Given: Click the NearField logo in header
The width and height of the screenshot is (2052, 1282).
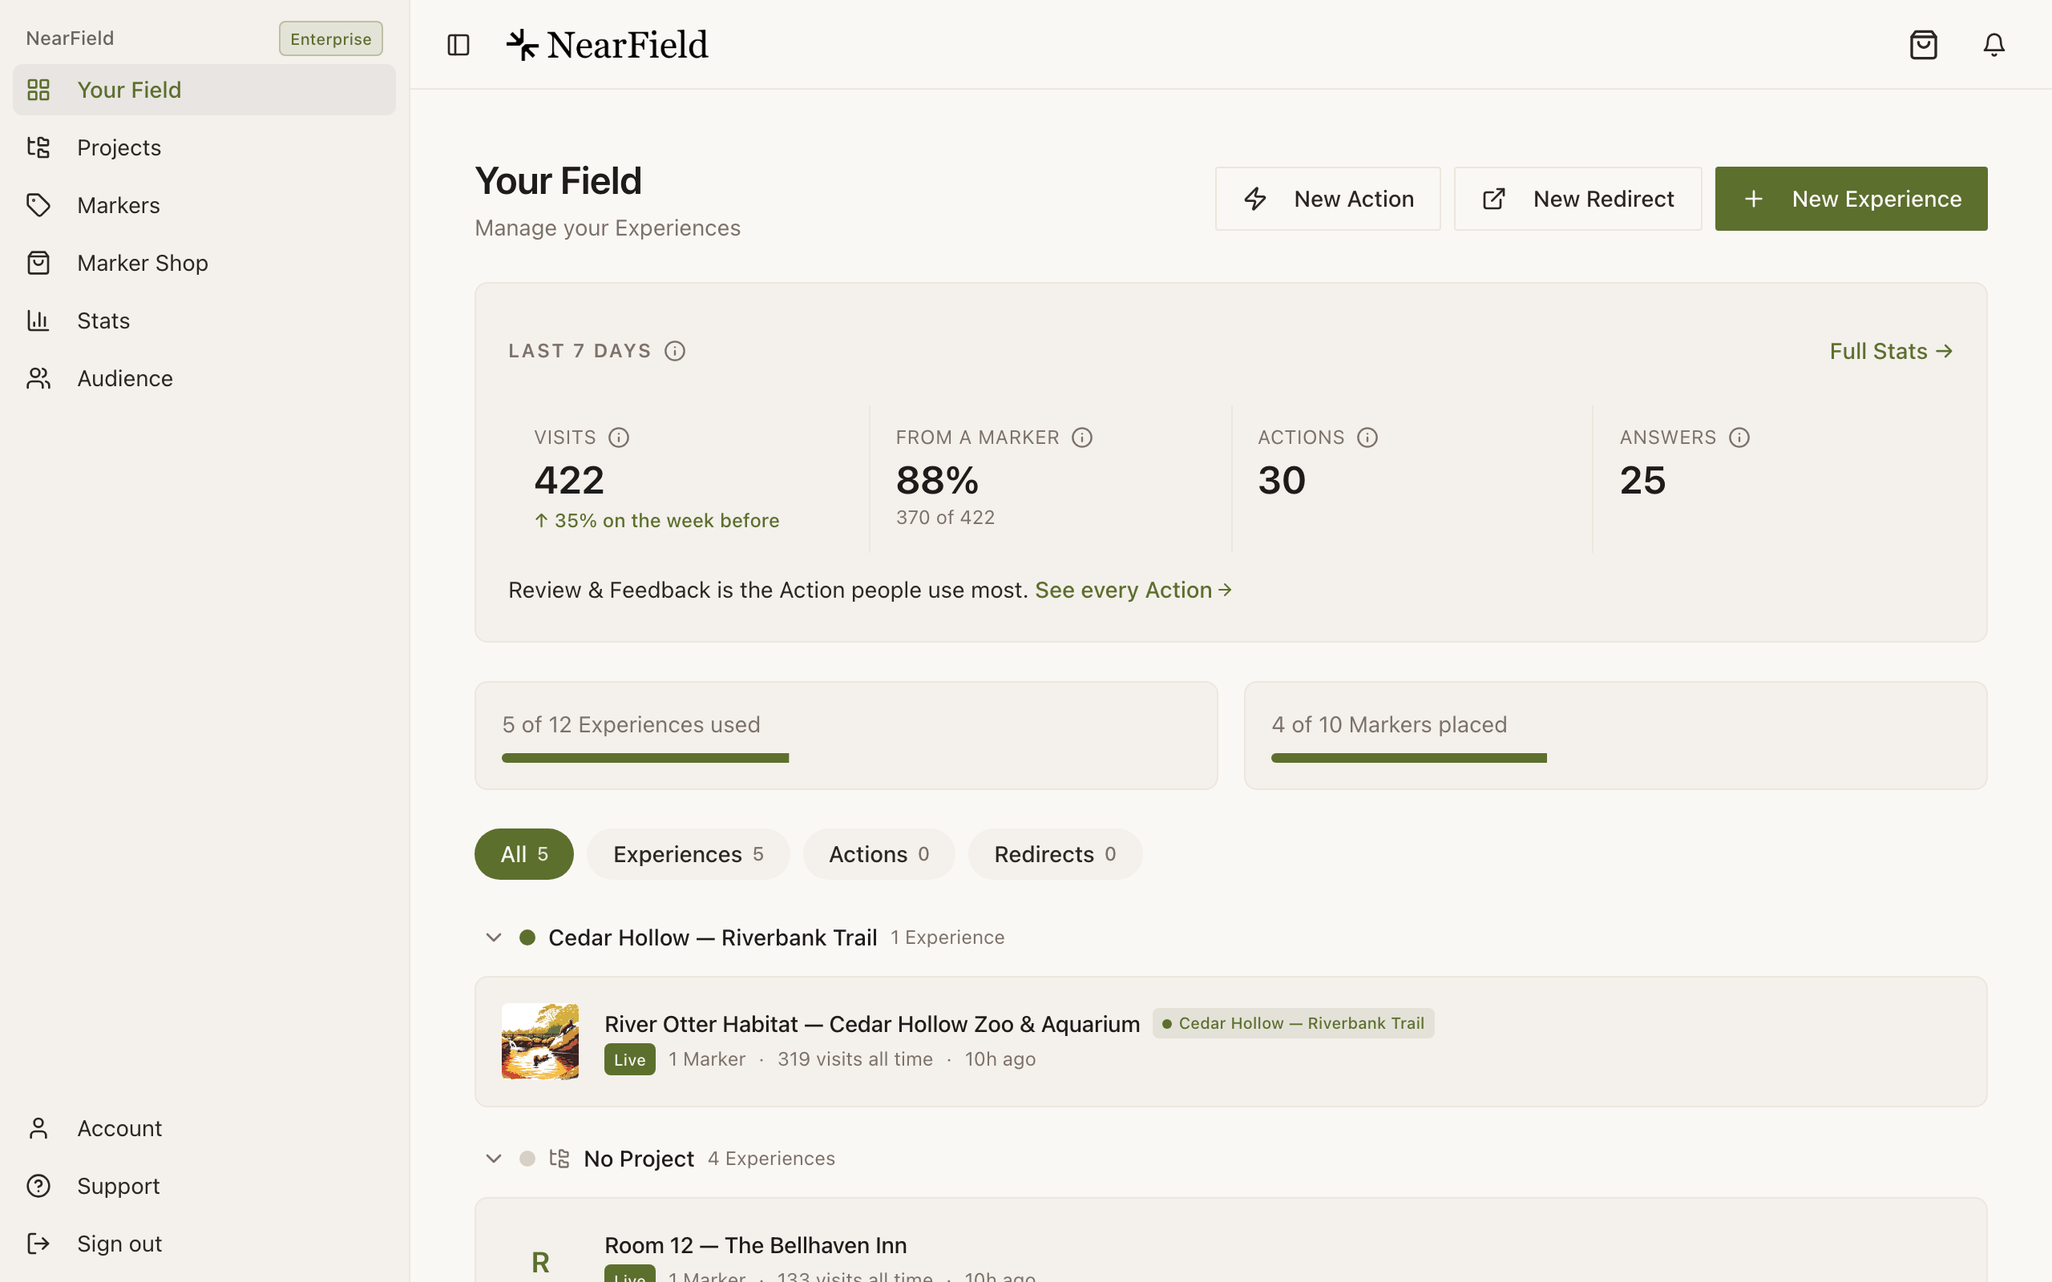Looking at the screenshot, I should click(607, 45).
